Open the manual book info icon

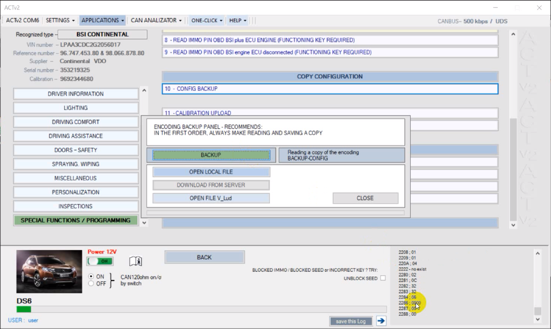coord(135,261)
